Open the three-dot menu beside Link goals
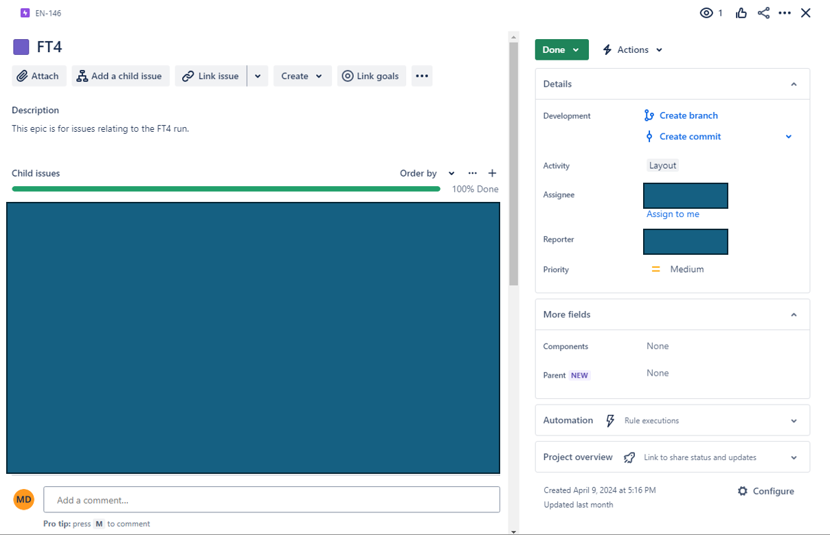The height and width of the screenshot is (535, 830). point(422,76)
